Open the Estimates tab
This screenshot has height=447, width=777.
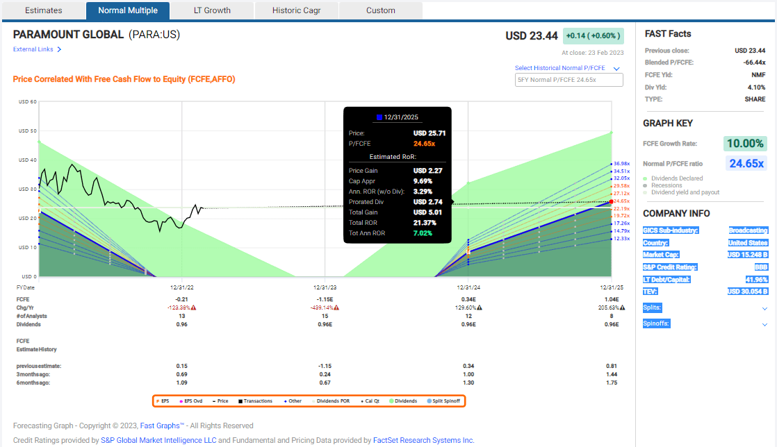pos(44,10)
